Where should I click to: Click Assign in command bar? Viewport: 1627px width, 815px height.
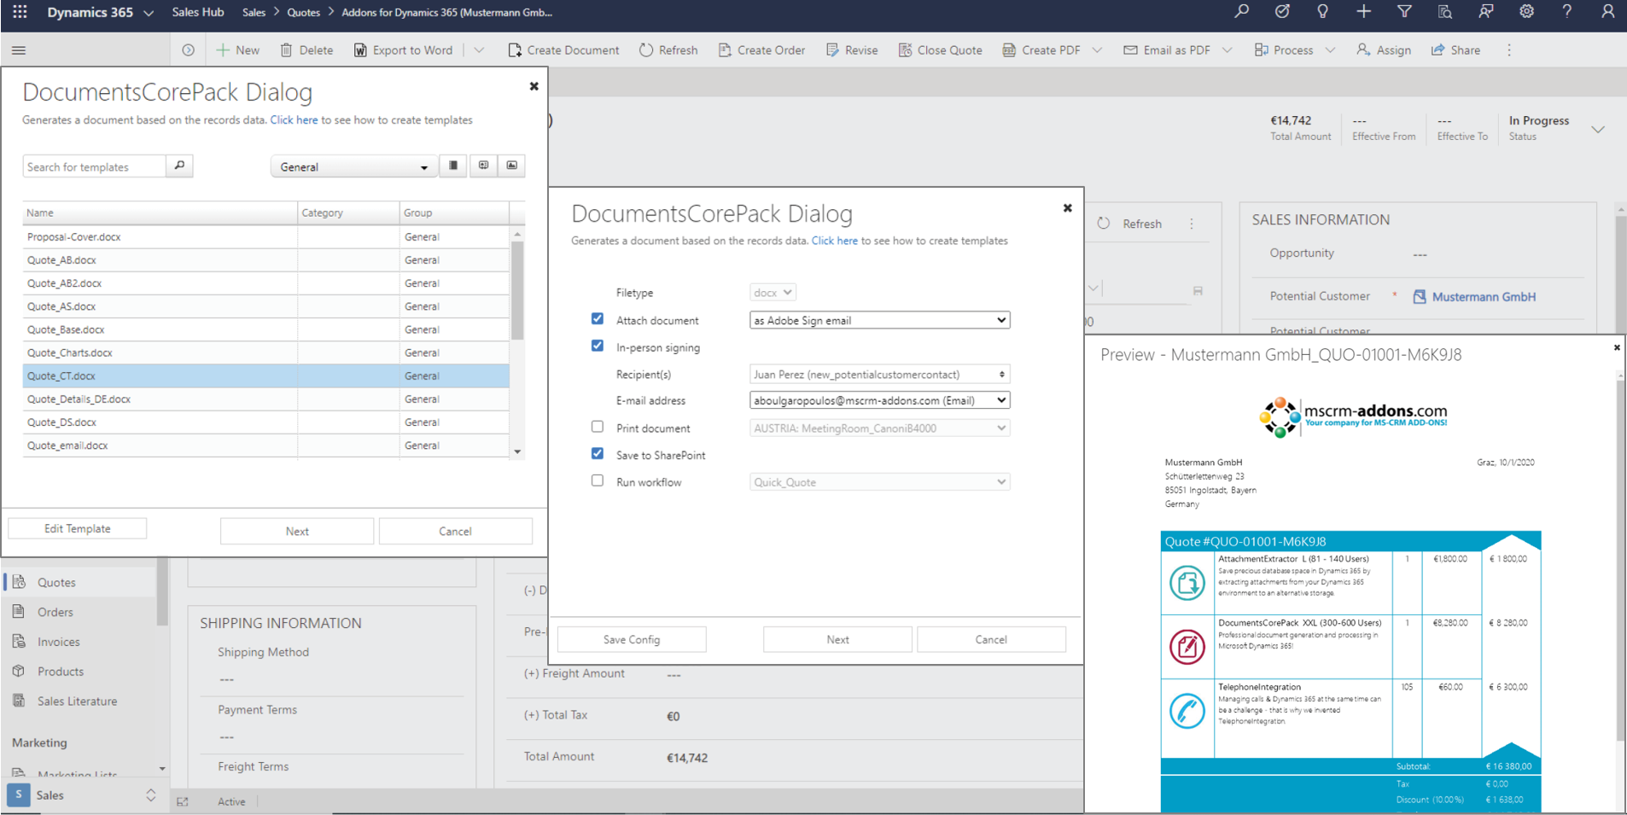[1384, 50]
